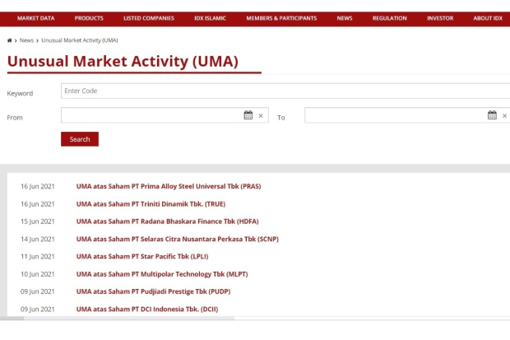Click the 14 Jun 2021 date text
The image size is (510, 340).
coord(37,239)
